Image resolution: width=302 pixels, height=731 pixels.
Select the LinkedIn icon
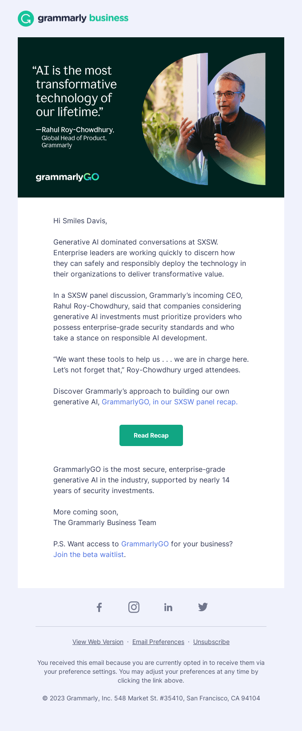pyautogui.click(x=168, y=607)
